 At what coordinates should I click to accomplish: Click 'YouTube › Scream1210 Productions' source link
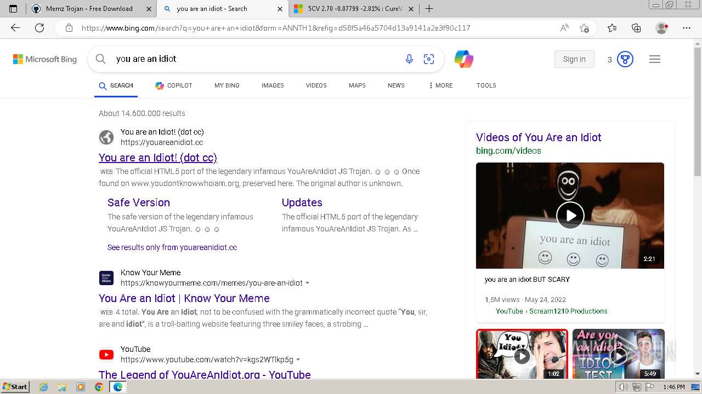pyautogui.click(x=551, y=311)
